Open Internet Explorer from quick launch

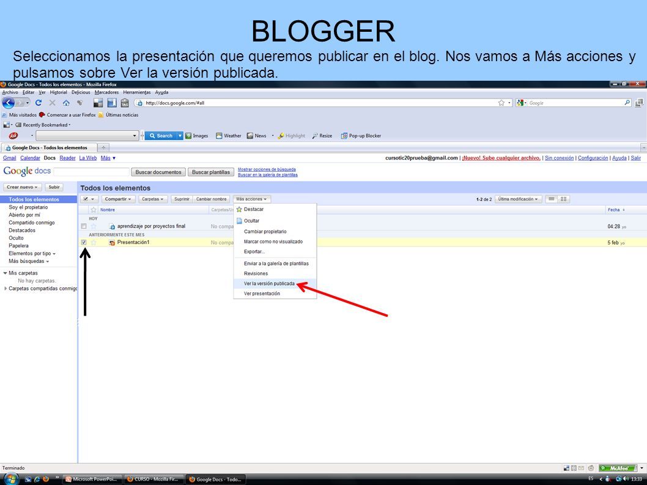point(37,479)
